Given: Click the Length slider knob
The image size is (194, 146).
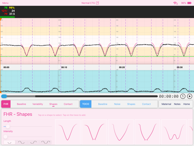Looking at the screenshot, I should pyautogui.click(x=8, y=127).
